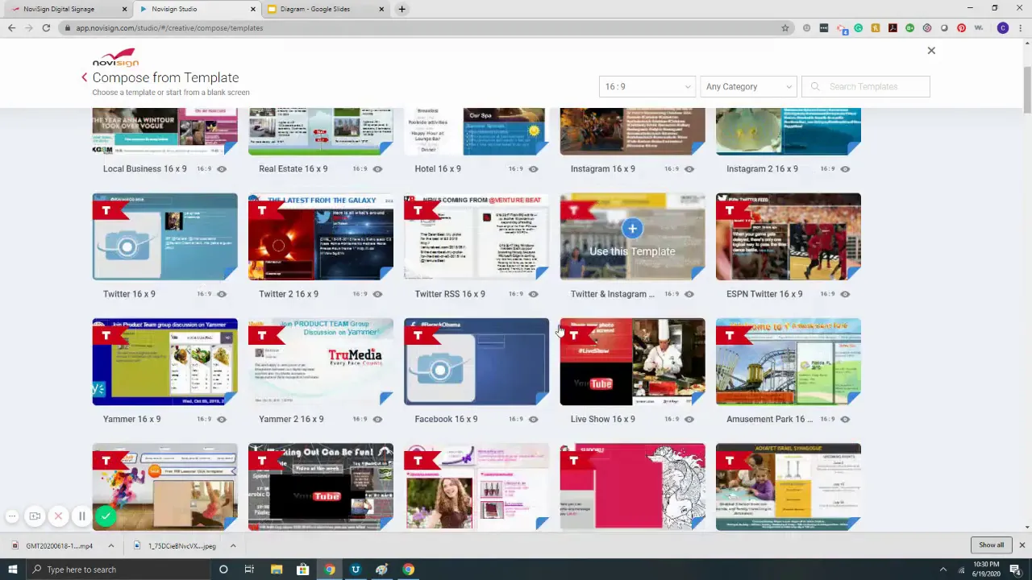The height and width of the screenshot is (580, 1032).
Task: Switch to the Diagram - Google Slides tab
Action: tap(327, 9)
